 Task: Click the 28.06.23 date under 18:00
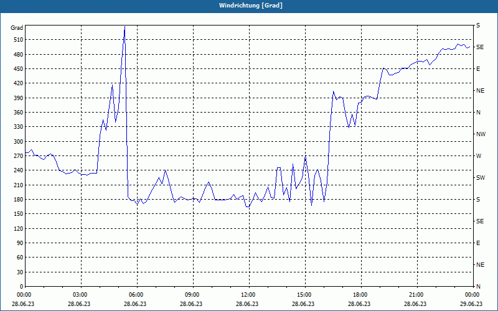[x=359, y=304]
